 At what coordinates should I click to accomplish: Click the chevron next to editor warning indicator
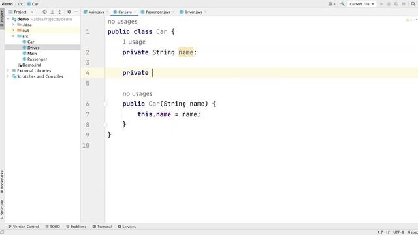point(416,20)
